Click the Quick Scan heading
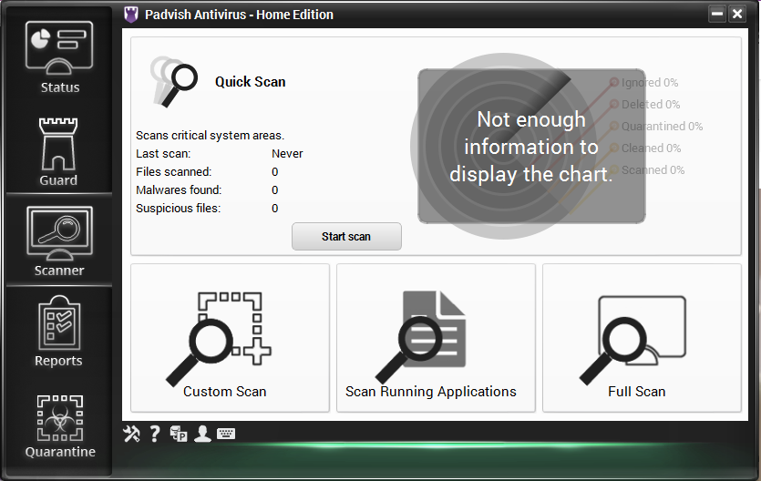Viewport: 761px width, 481px height. pyautogui.click(x=251, y=82)
